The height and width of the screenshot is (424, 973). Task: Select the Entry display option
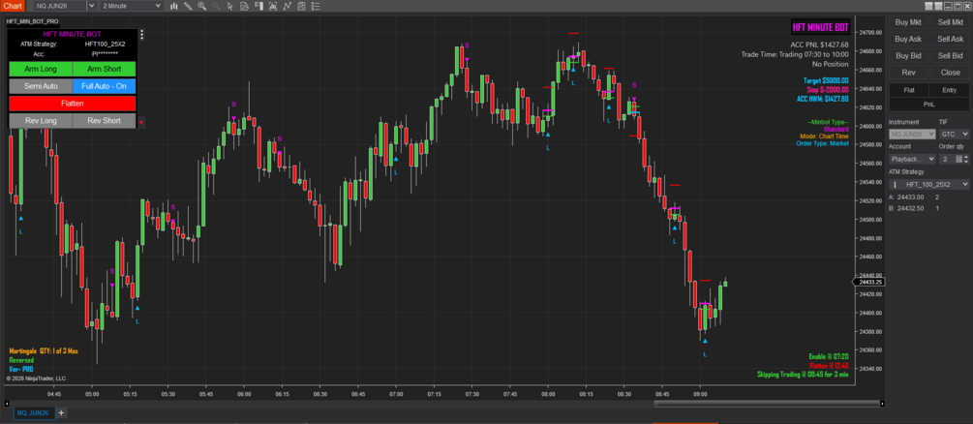click(950, 90)
